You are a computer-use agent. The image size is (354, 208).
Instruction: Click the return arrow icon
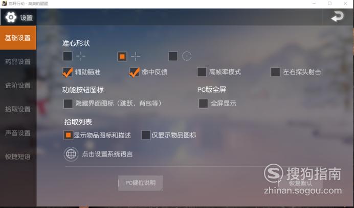pyautogui.click(x=337, y=17)
